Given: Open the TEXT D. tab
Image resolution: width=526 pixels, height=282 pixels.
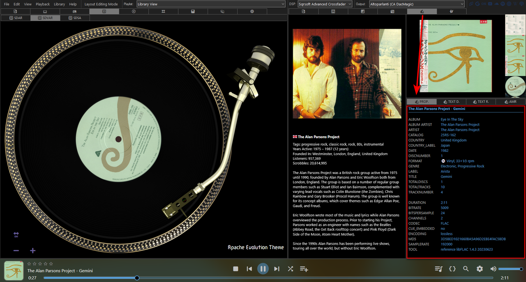Looking at the screenshot, I should pos(451,101).
